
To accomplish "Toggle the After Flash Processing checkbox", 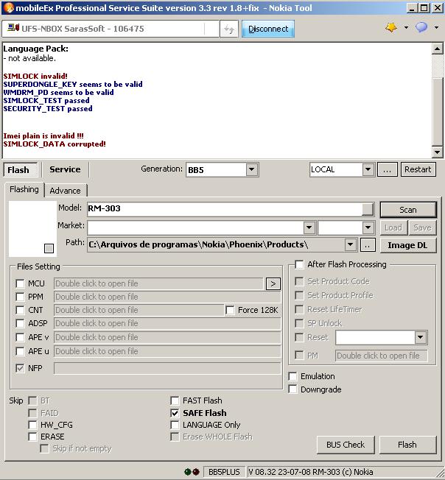I will coord(299,264).
